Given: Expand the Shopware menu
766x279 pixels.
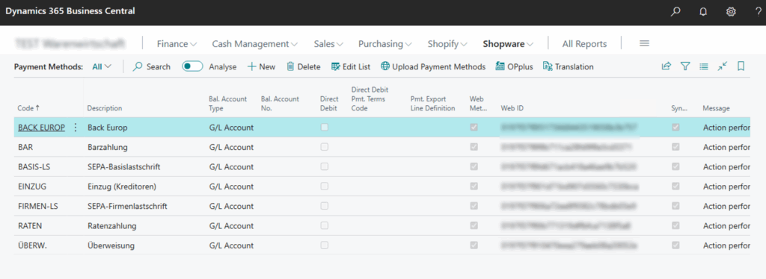Looking at the screenshot, I should [508, 44].
